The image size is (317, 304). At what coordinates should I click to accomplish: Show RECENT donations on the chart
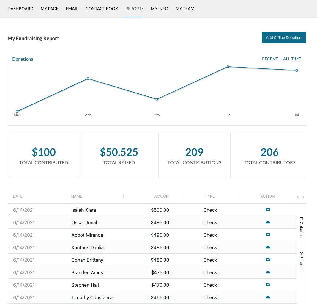[270, 59]
